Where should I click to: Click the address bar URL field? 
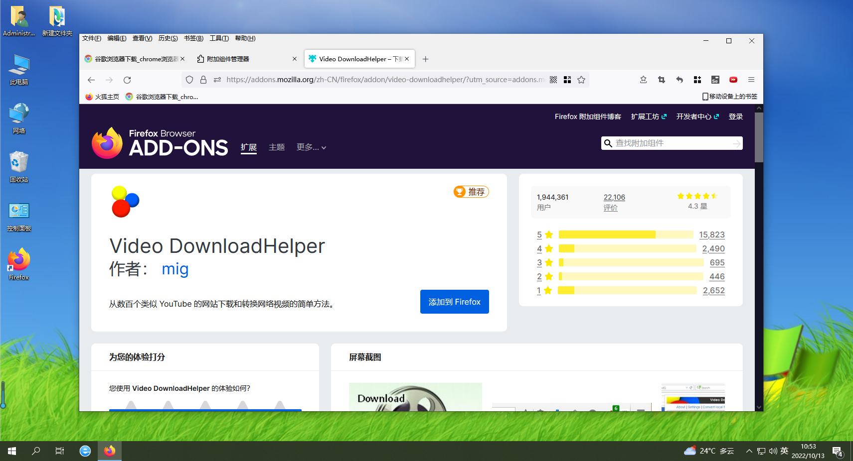point(385,80)
